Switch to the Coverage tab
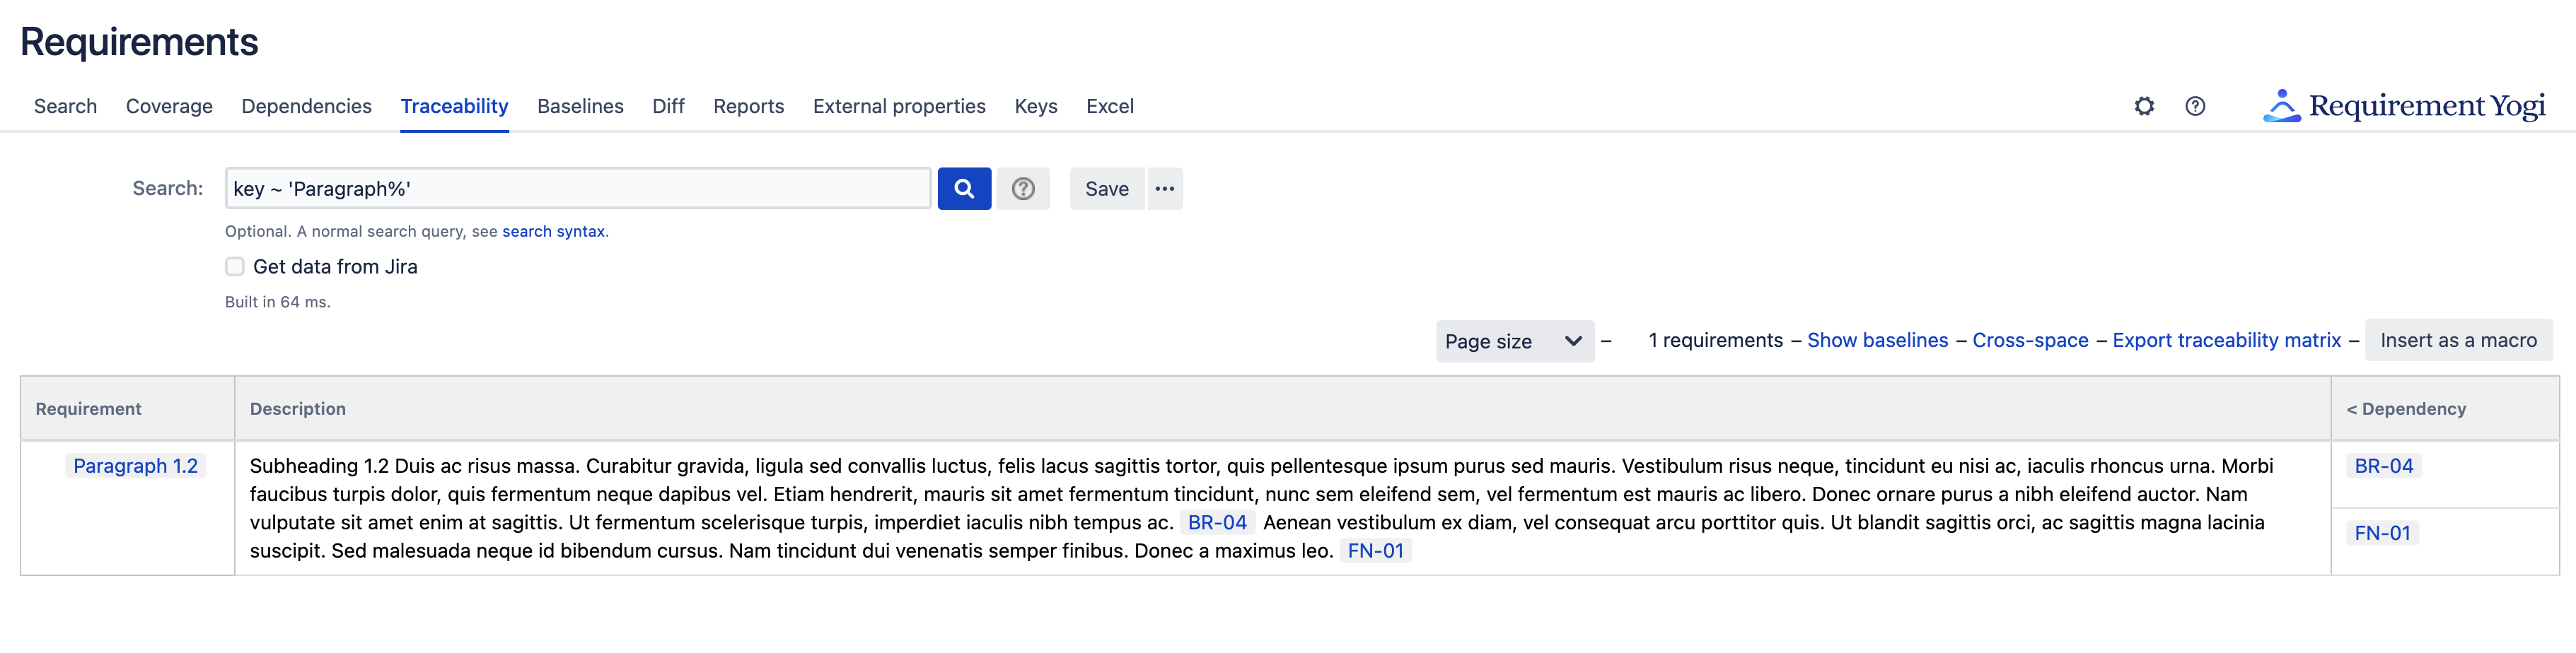 [169, 107]
